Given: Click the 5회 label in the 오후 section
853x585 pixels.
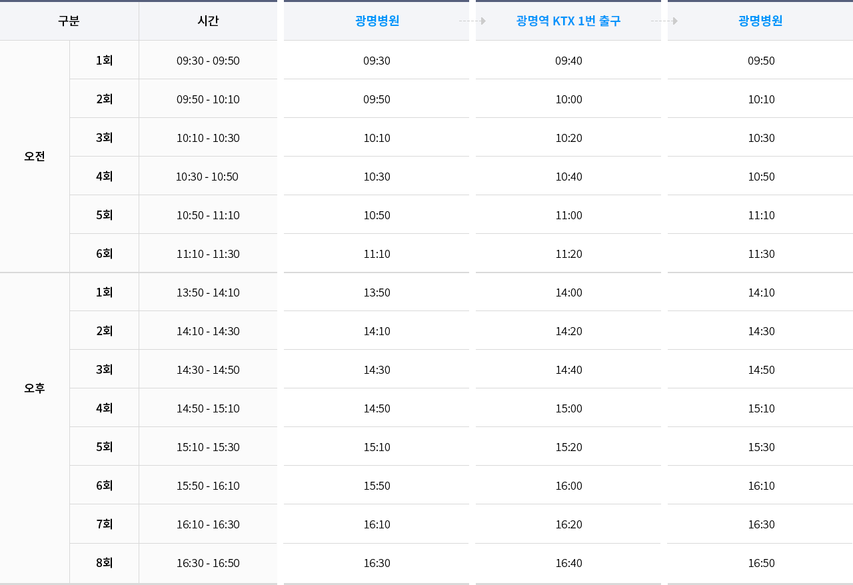Looking at the screenshot, I should click(x=104, y=447).
